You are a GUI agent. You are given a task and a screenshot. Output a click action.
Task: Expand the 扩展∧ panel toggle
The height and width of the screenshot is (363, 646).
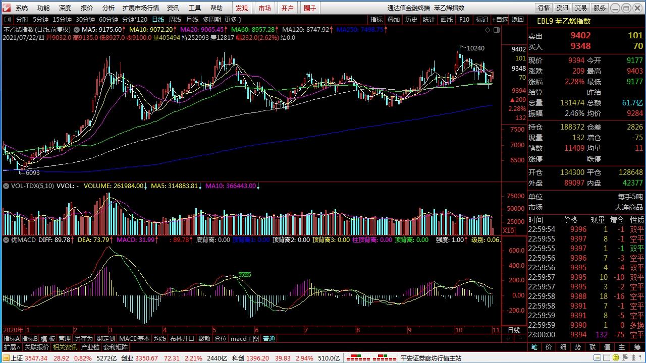tap(11, 347)
